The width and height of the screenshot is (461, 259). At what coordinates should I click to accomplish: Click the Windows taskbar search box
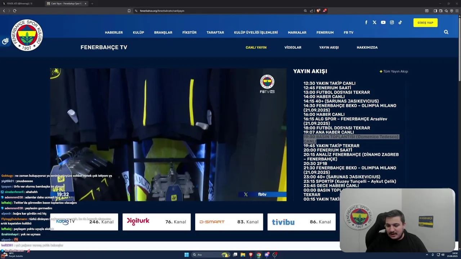211,255
